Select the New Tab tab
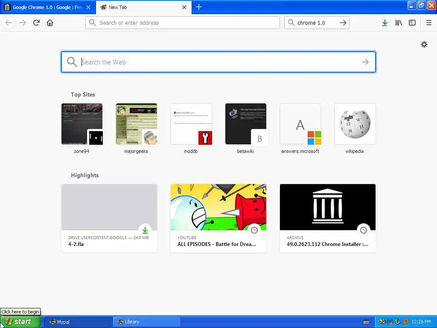Image resolution: width=437 pixels, height=328 pixels. (143, 7)
